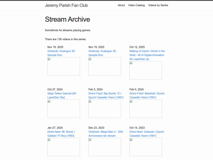
Task: Go to Video Catalog
Action: [x=136, y=5]
